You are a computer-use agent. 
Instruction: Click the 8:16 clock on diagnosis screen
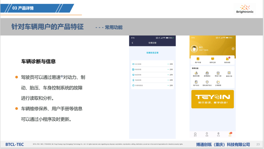[x=133, y=38]
